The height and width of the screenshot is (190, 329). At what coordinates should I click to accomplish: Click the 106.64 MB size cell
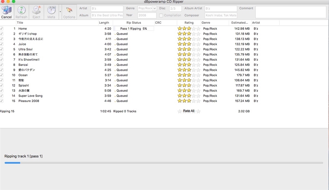[x=242, y=80]
